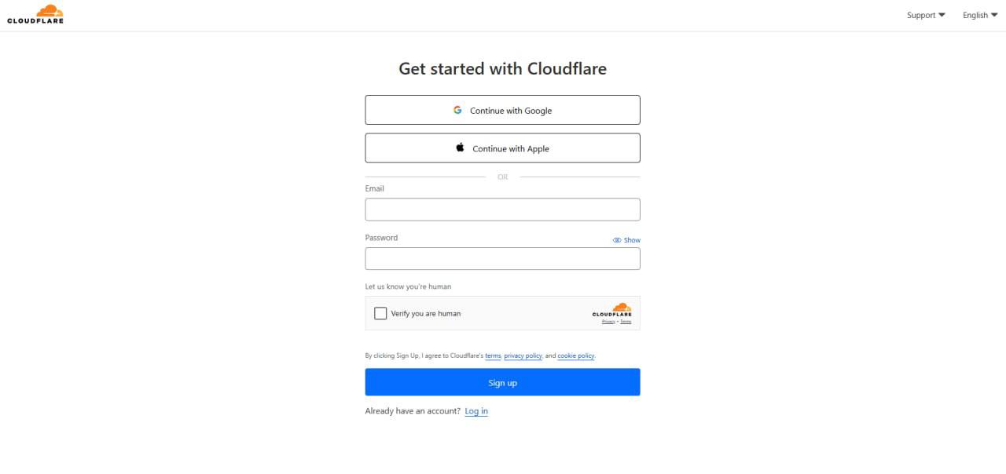This screenshot has height=474, width=1006.
Task: Open the privacy policy link
Action: [523, 355]
